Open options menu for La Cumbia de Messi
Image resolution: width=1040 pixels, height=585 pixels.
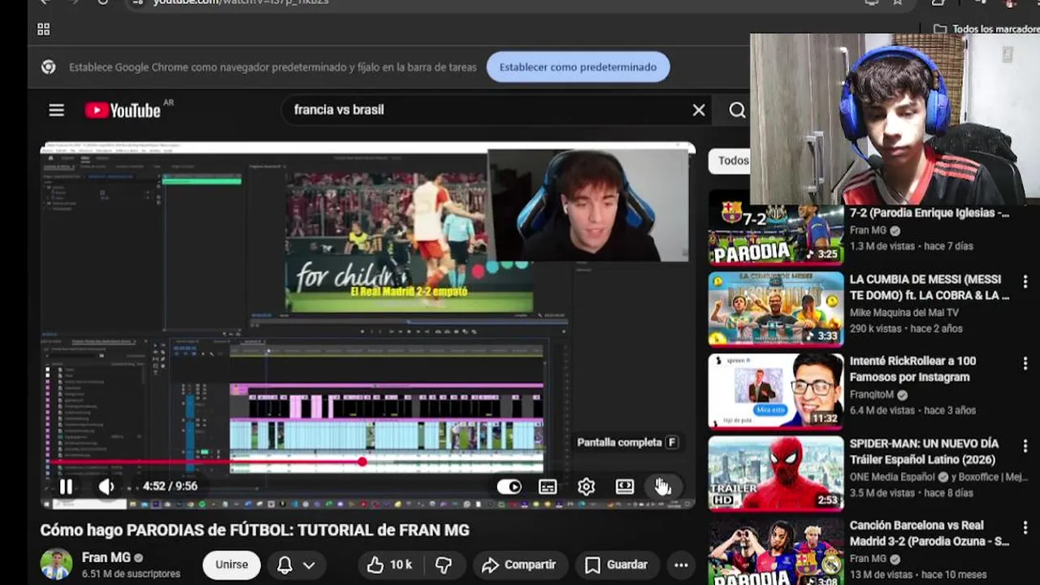1025,282
